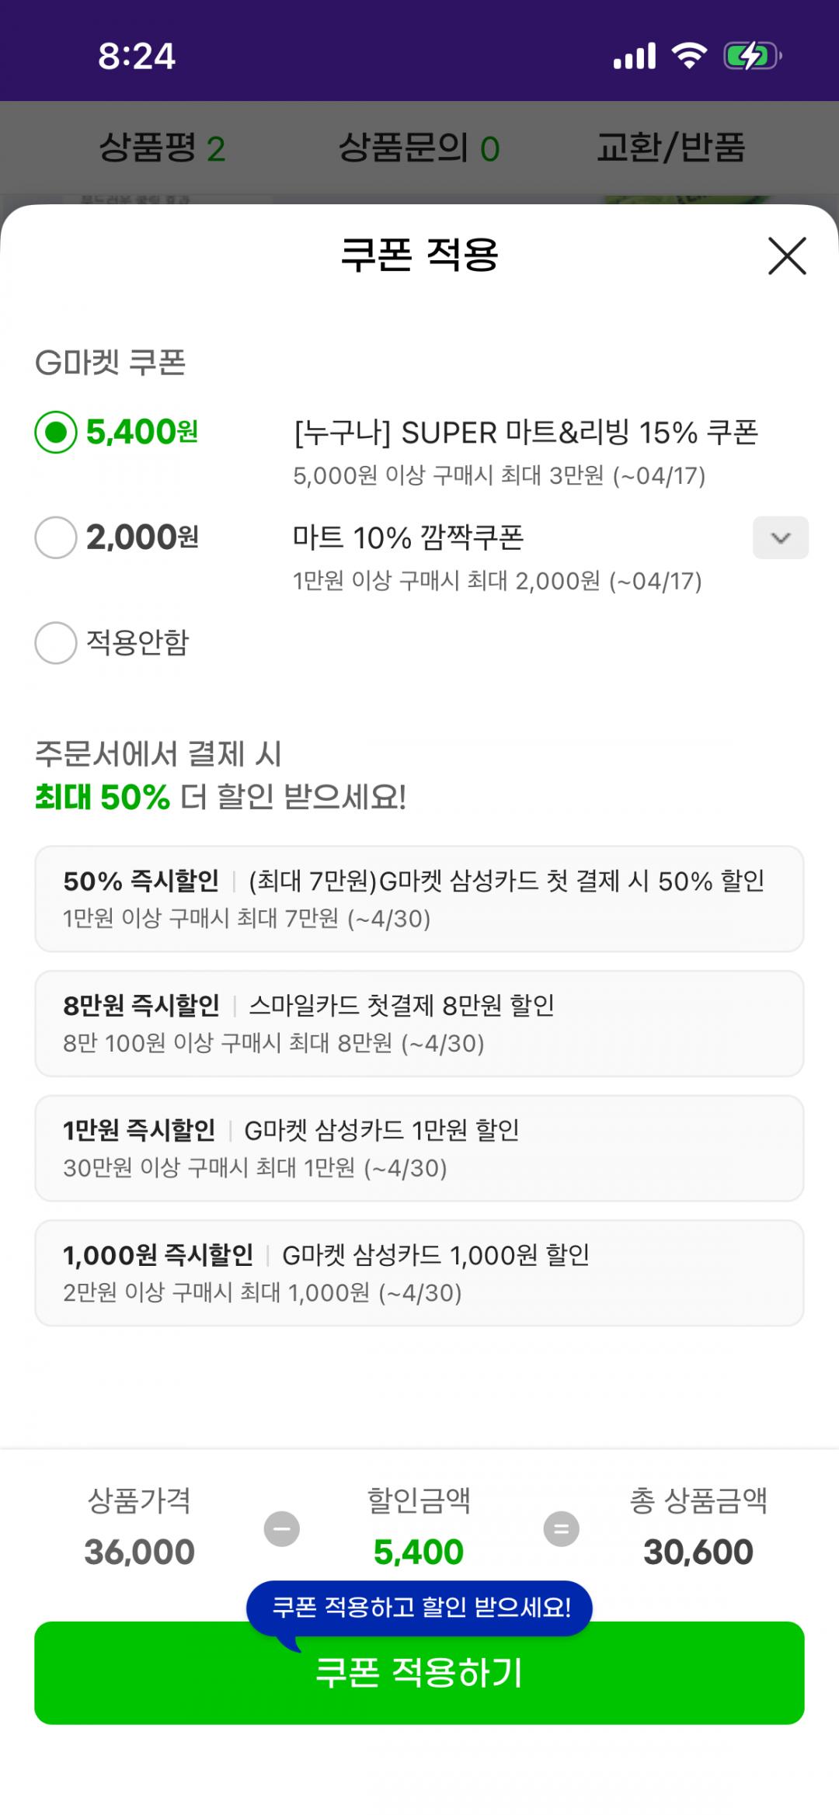839x1815 pixels.
Task: Tap the battery charging icon
Action: pos(751,56)
